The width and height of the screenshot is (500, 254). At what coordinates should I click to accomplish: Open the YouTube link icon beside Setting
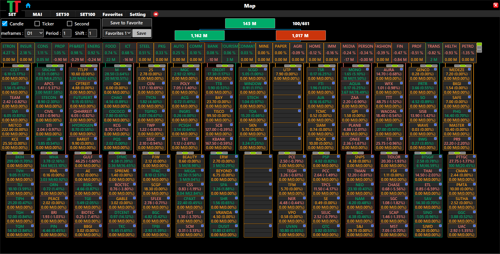click(x=156, y=14)
